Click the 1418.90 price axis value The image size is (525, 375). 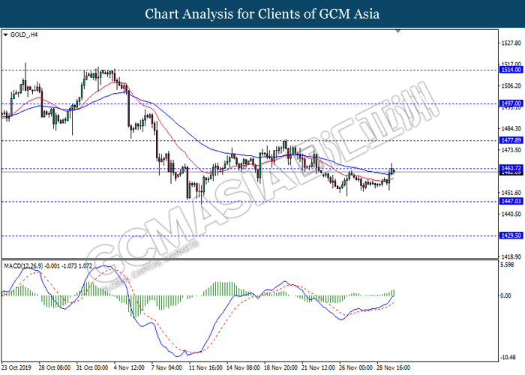511,256
